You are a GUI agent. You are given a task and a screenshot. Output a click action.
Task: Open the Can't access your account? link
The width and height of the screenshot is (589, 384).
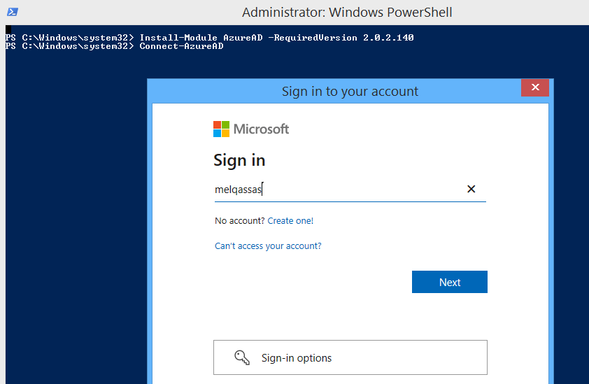268,246
